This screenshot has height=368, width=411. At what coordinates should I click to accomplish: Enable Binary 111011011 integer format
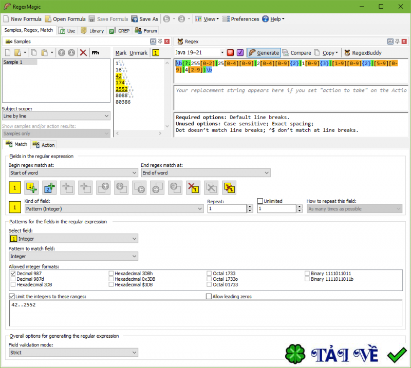(307, 273)
